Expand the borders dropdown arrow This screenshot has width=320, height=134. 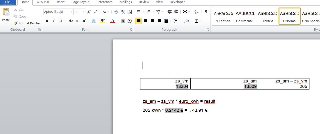click(x=201, y=21)
